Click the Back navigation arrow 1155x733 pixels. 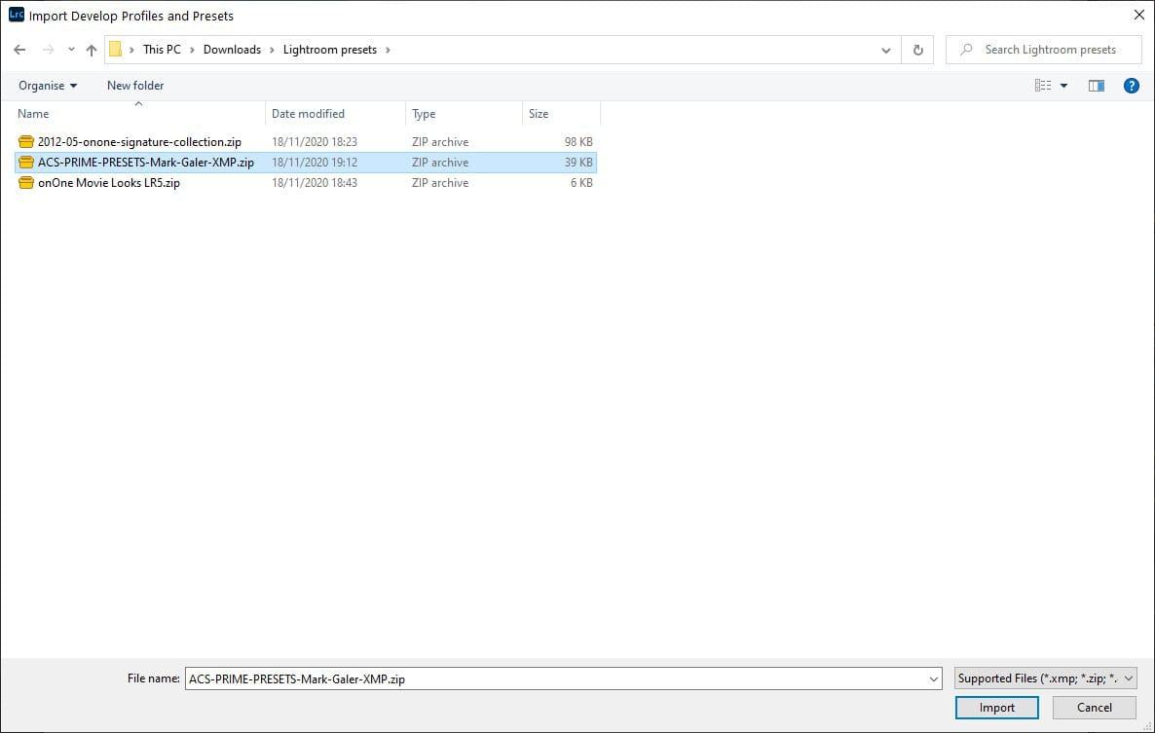19,50
